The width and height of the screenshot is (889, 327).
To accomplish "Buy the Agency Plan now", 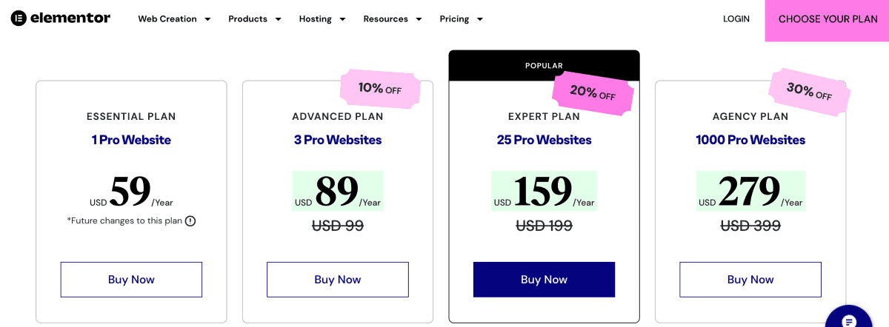I will (x=750, y=280).
